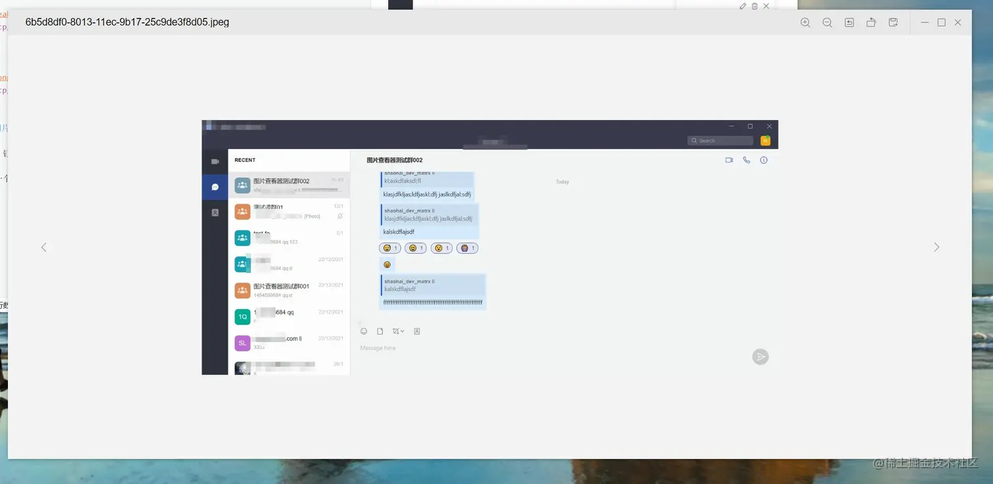Open the contacts icon in the chat sidebar
This screenshot has height=484, width=993.
click(x=215, y=212)
